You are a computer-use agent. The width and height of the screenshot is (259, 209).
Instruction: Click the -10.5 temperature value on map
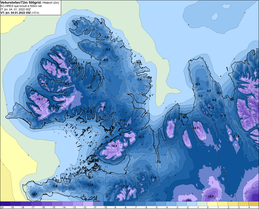coord(122,120)
